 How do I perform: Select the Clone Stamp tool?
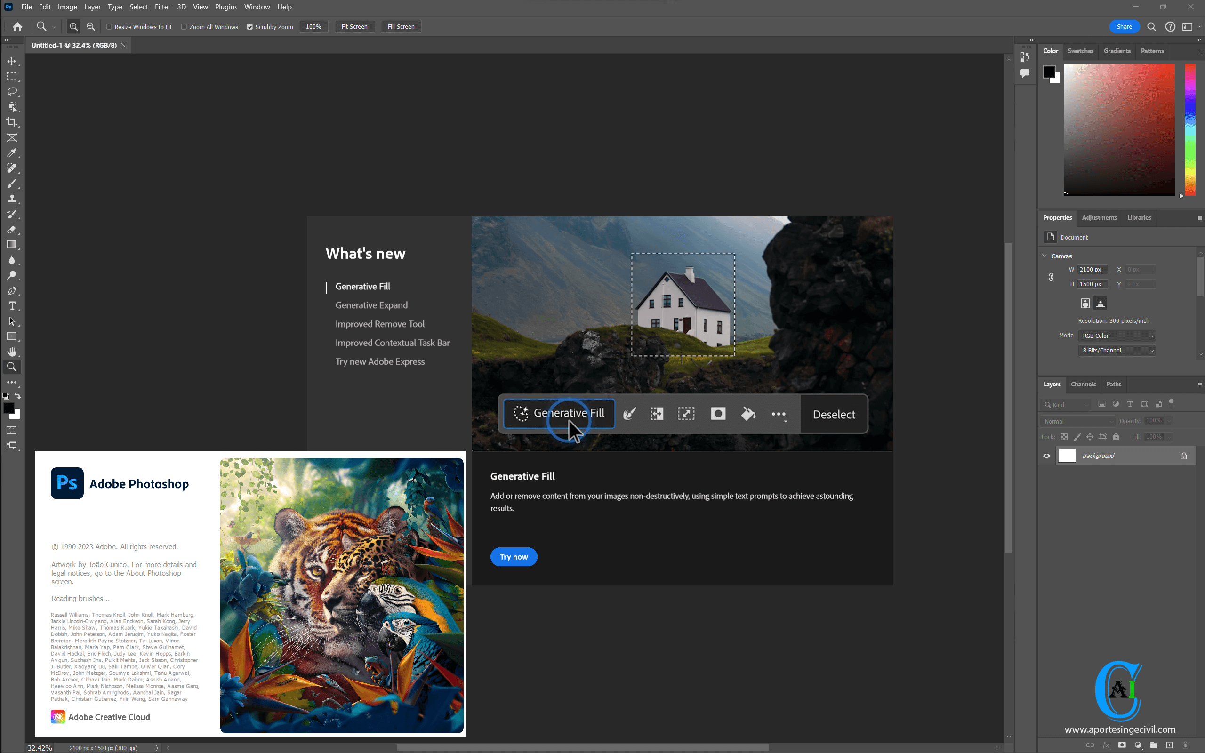[x=12, y=199]
